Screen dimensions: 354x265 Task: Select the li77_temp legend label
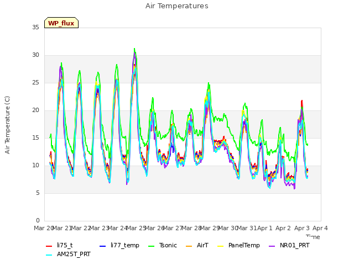[x=125, y=245]
